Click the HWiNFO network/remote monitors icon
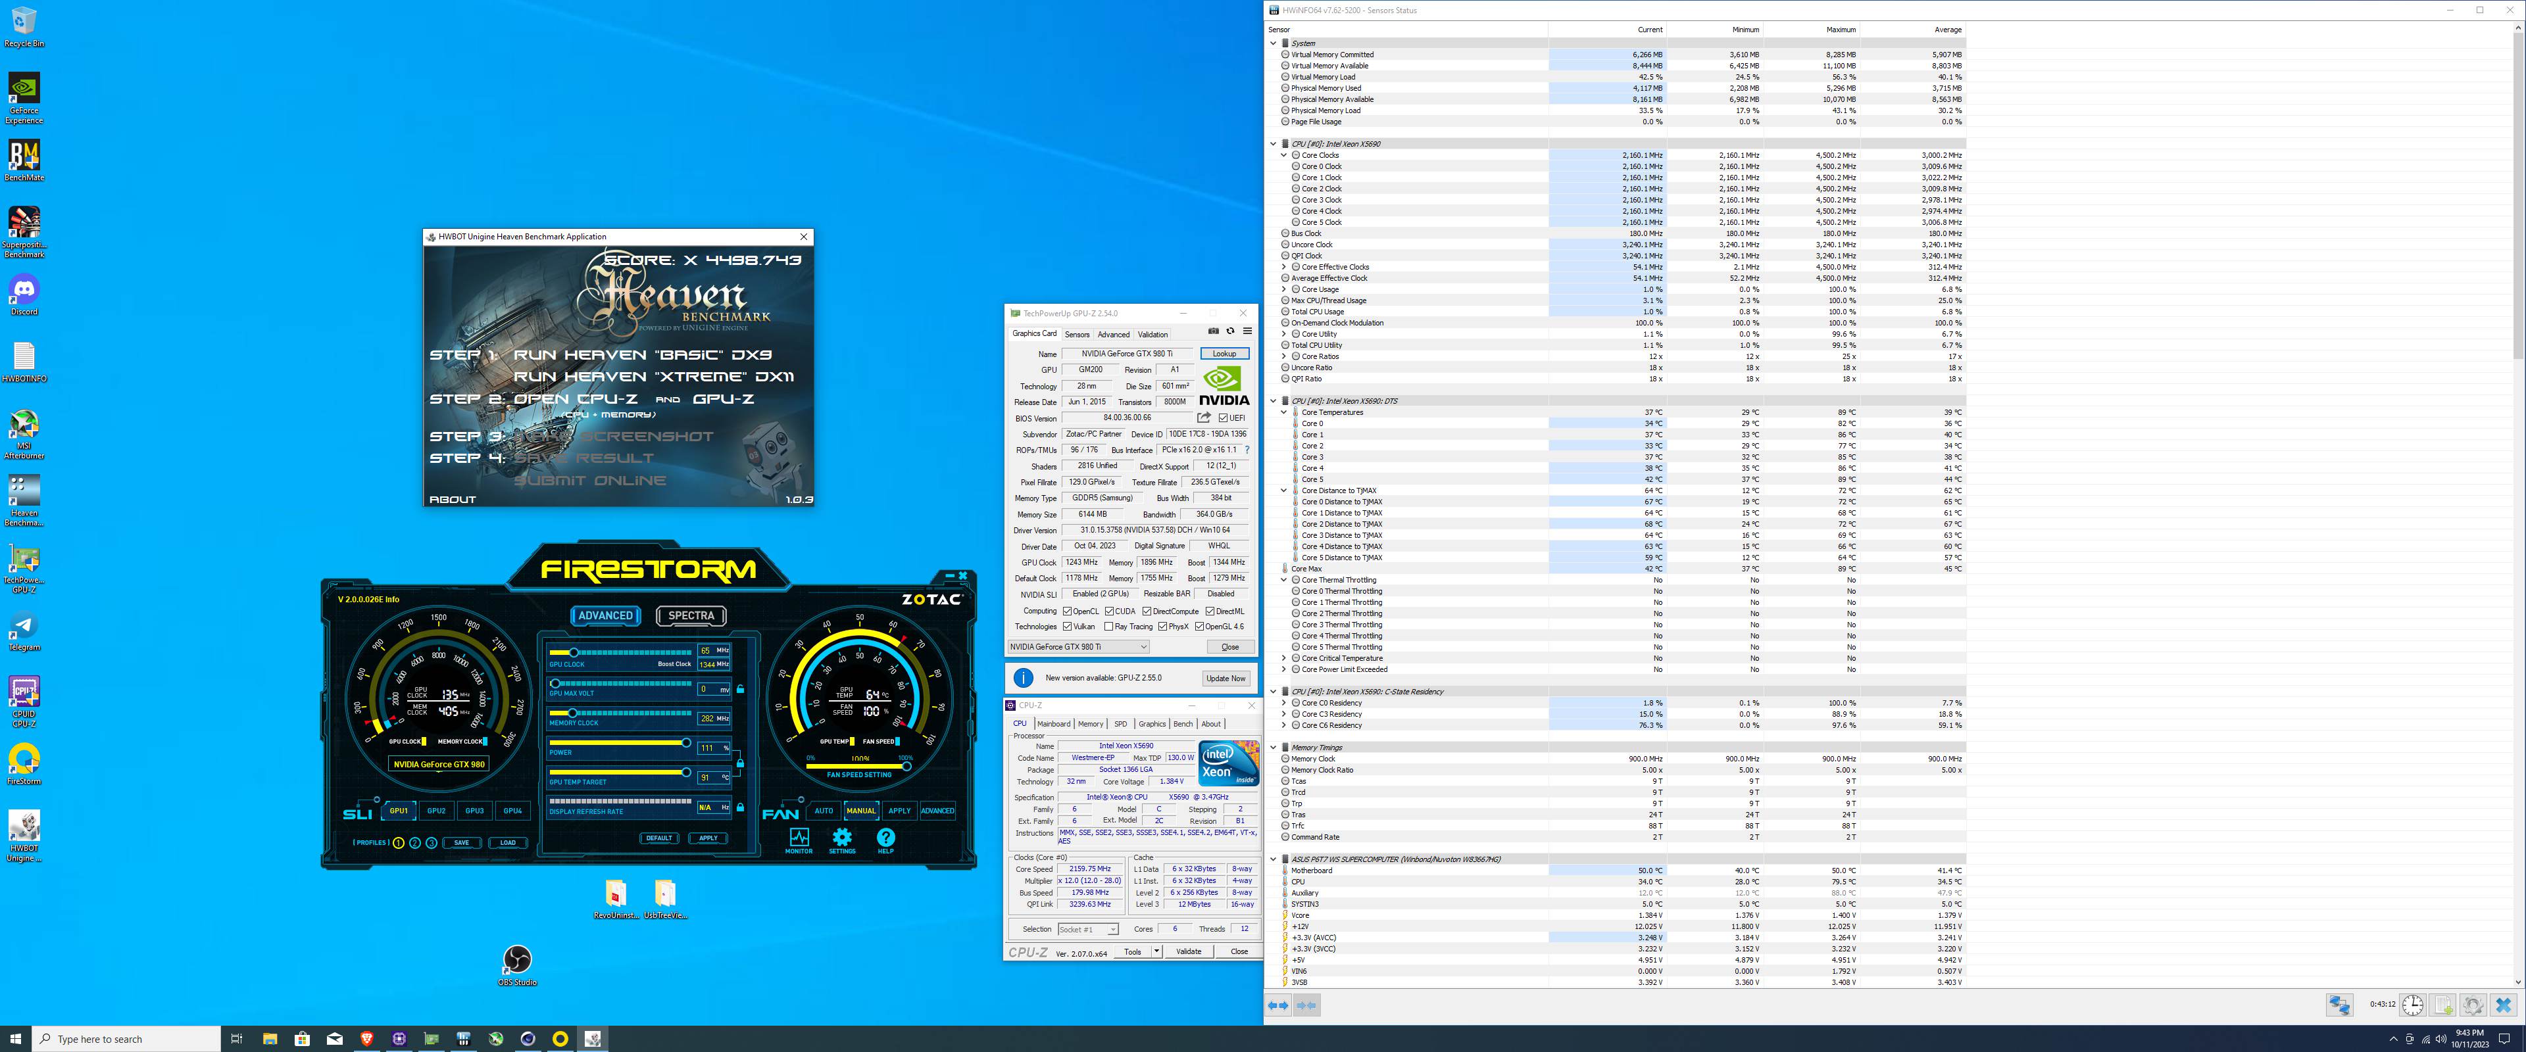This screenshot has width=2526, height=1052. pos(2340,1005)
